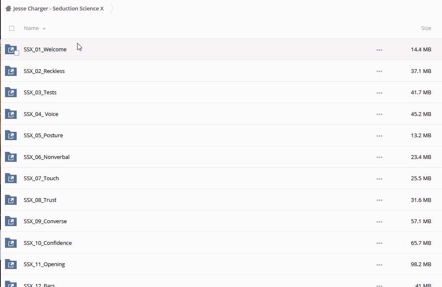The image size is (442, 287).
Task: Click the home icon in the breadcrumb
Action: 8,8
